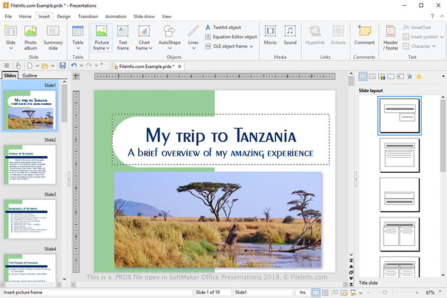Switch to the Outline tab
Screen dimensions: 447x298
pos(30,75)
